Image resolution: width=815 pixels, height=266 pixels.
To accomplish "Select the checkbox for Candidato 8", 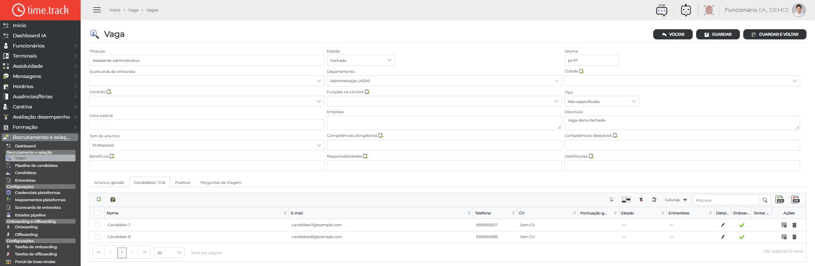I will tap(98, 237).
